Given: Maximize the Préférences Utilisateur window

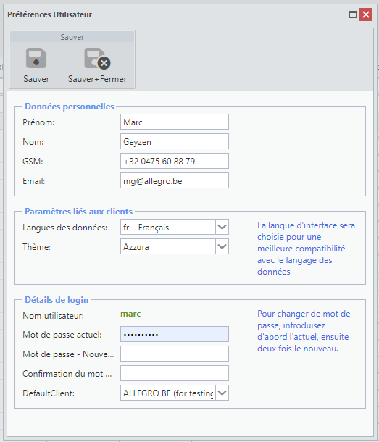Looking at the screenshot, I should pos(353,14).
